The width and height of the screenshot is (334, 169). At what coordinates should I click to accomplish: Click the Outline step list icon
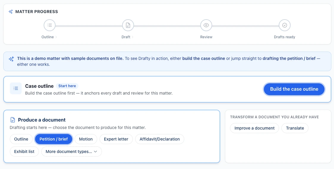49,25
